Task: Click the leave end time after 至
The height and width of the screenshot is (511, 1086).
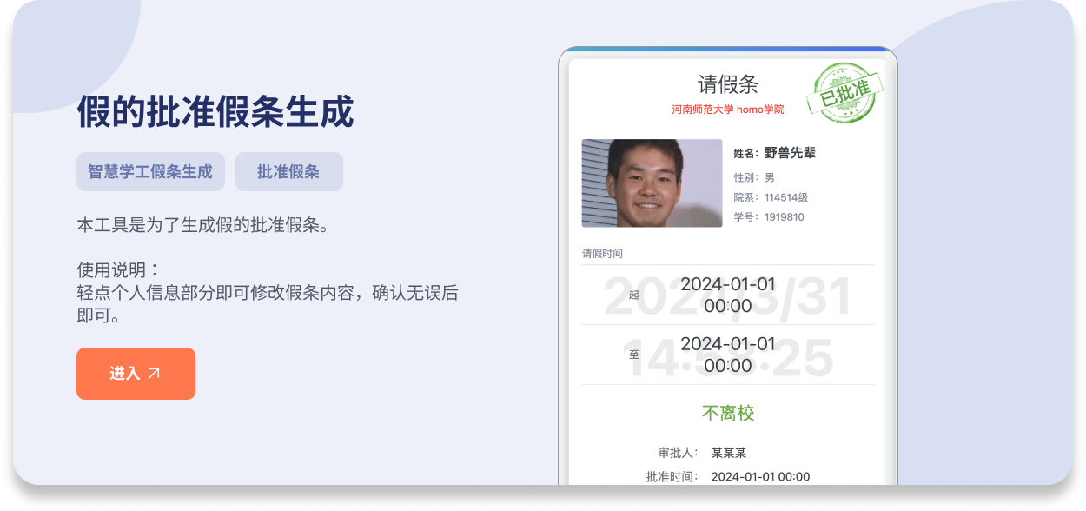Action: click(x=728, y=355)
